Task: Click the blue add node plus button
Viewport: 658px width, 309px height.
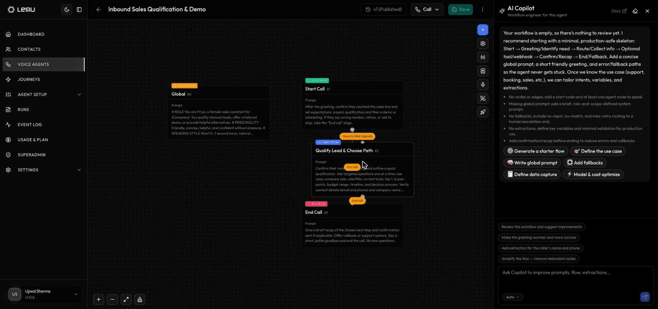Action: click(483, 30)
